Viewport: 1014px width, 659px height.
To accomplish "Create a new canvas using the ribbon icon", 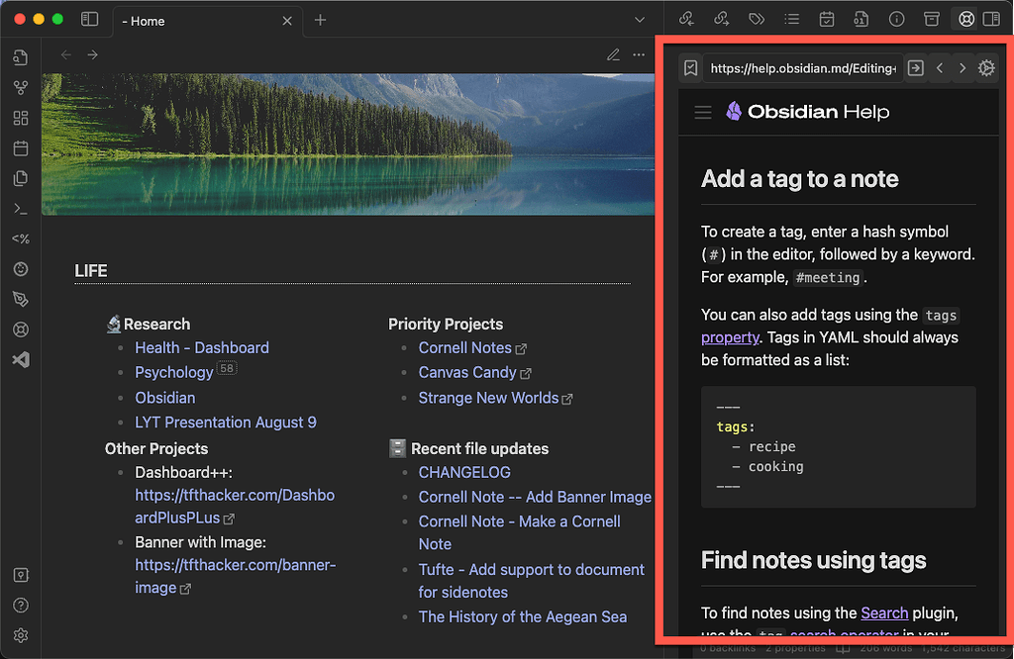I will click(21, 118).
